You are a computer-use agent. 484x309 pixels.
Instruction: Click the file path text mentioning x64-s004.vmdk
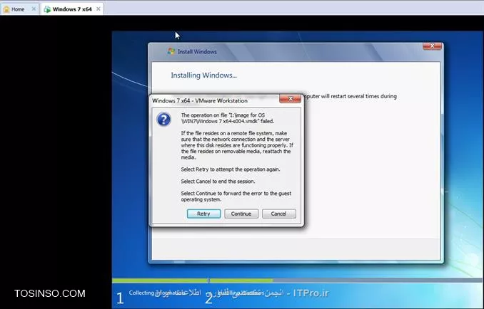(228, 118)
